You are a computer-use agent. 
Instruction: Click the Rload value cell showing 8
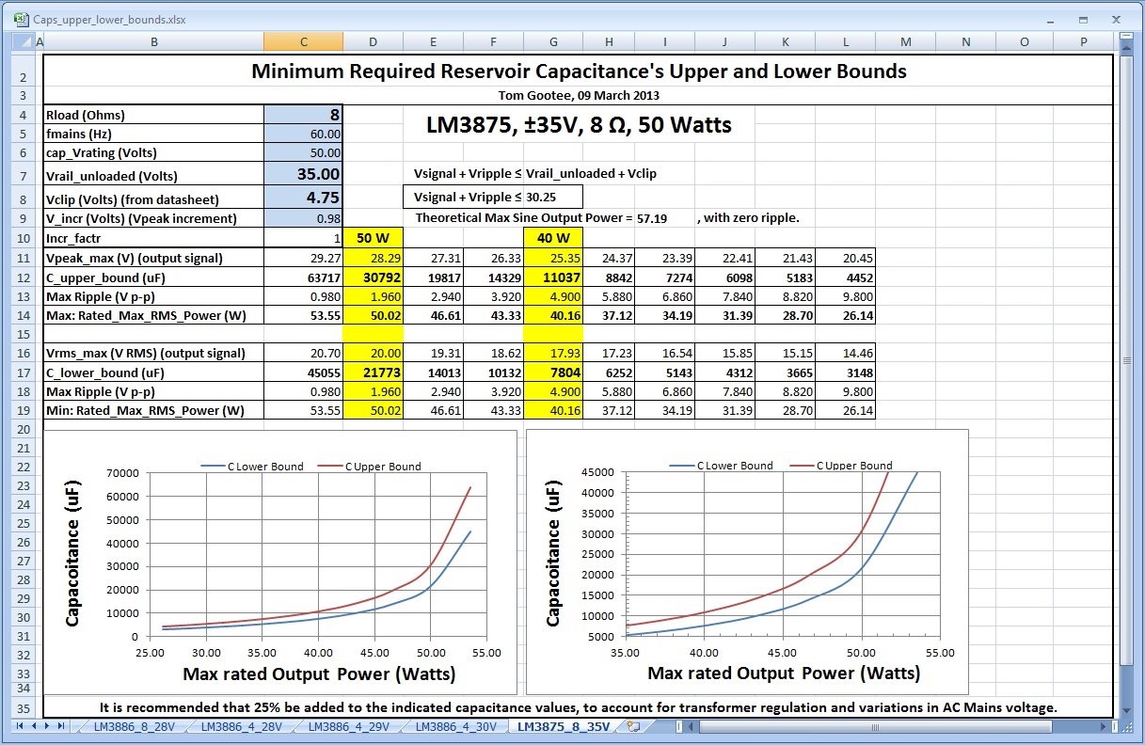pyautogui.click(x=303, y=115)
